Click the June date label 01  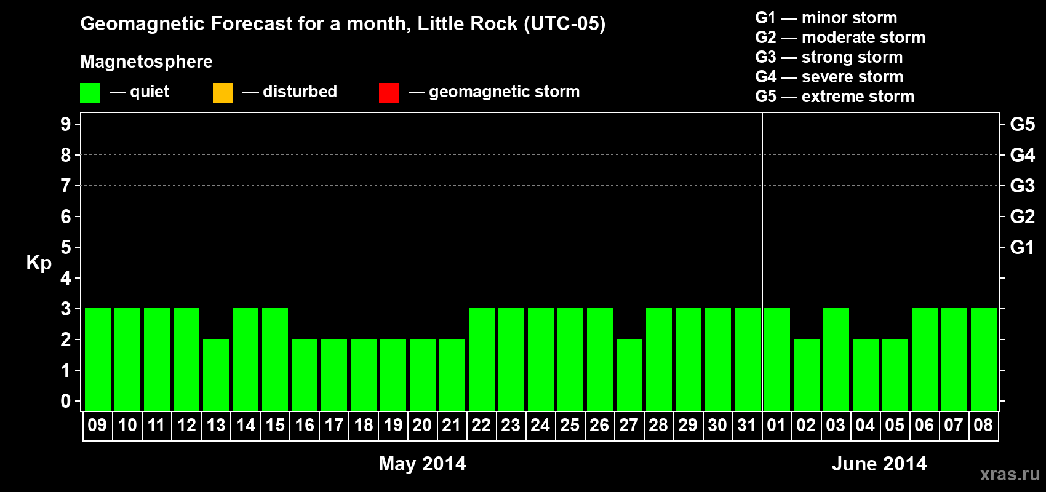point(777,426)
